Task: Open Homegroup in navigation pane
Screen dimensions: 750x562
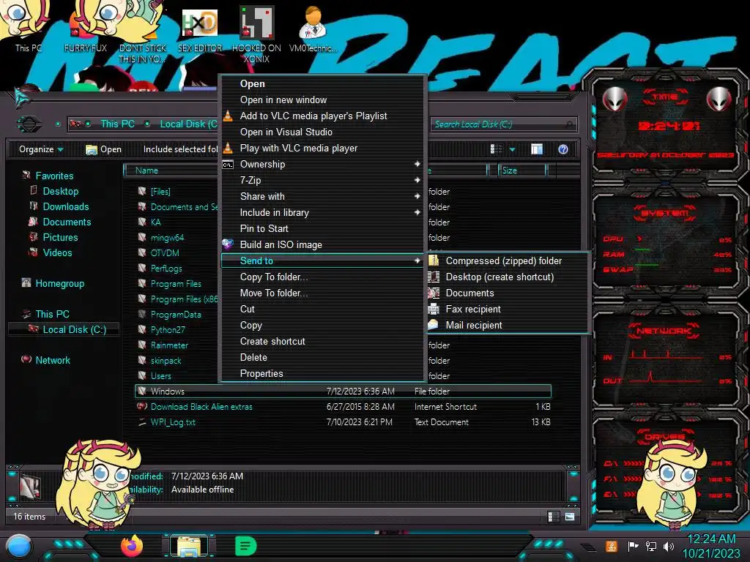Action: coord(59,283)
